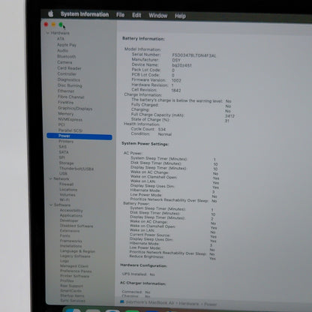Image resolution: width=312 pixels, height=312 pixels.
Task: Open the Edit menu
Action: 136,15
